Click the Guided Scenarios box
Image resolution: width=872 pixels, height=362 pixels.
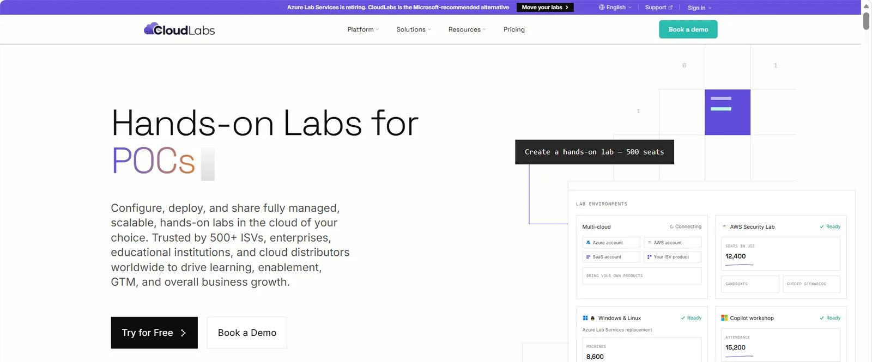(x=812, y=284)
